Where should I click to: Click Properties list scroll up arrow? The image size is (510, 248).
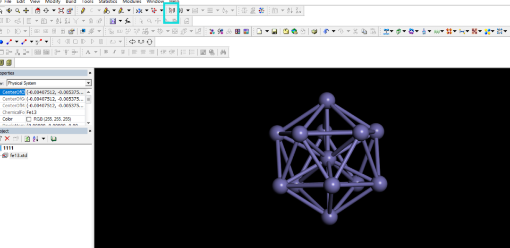click(88, 93)
